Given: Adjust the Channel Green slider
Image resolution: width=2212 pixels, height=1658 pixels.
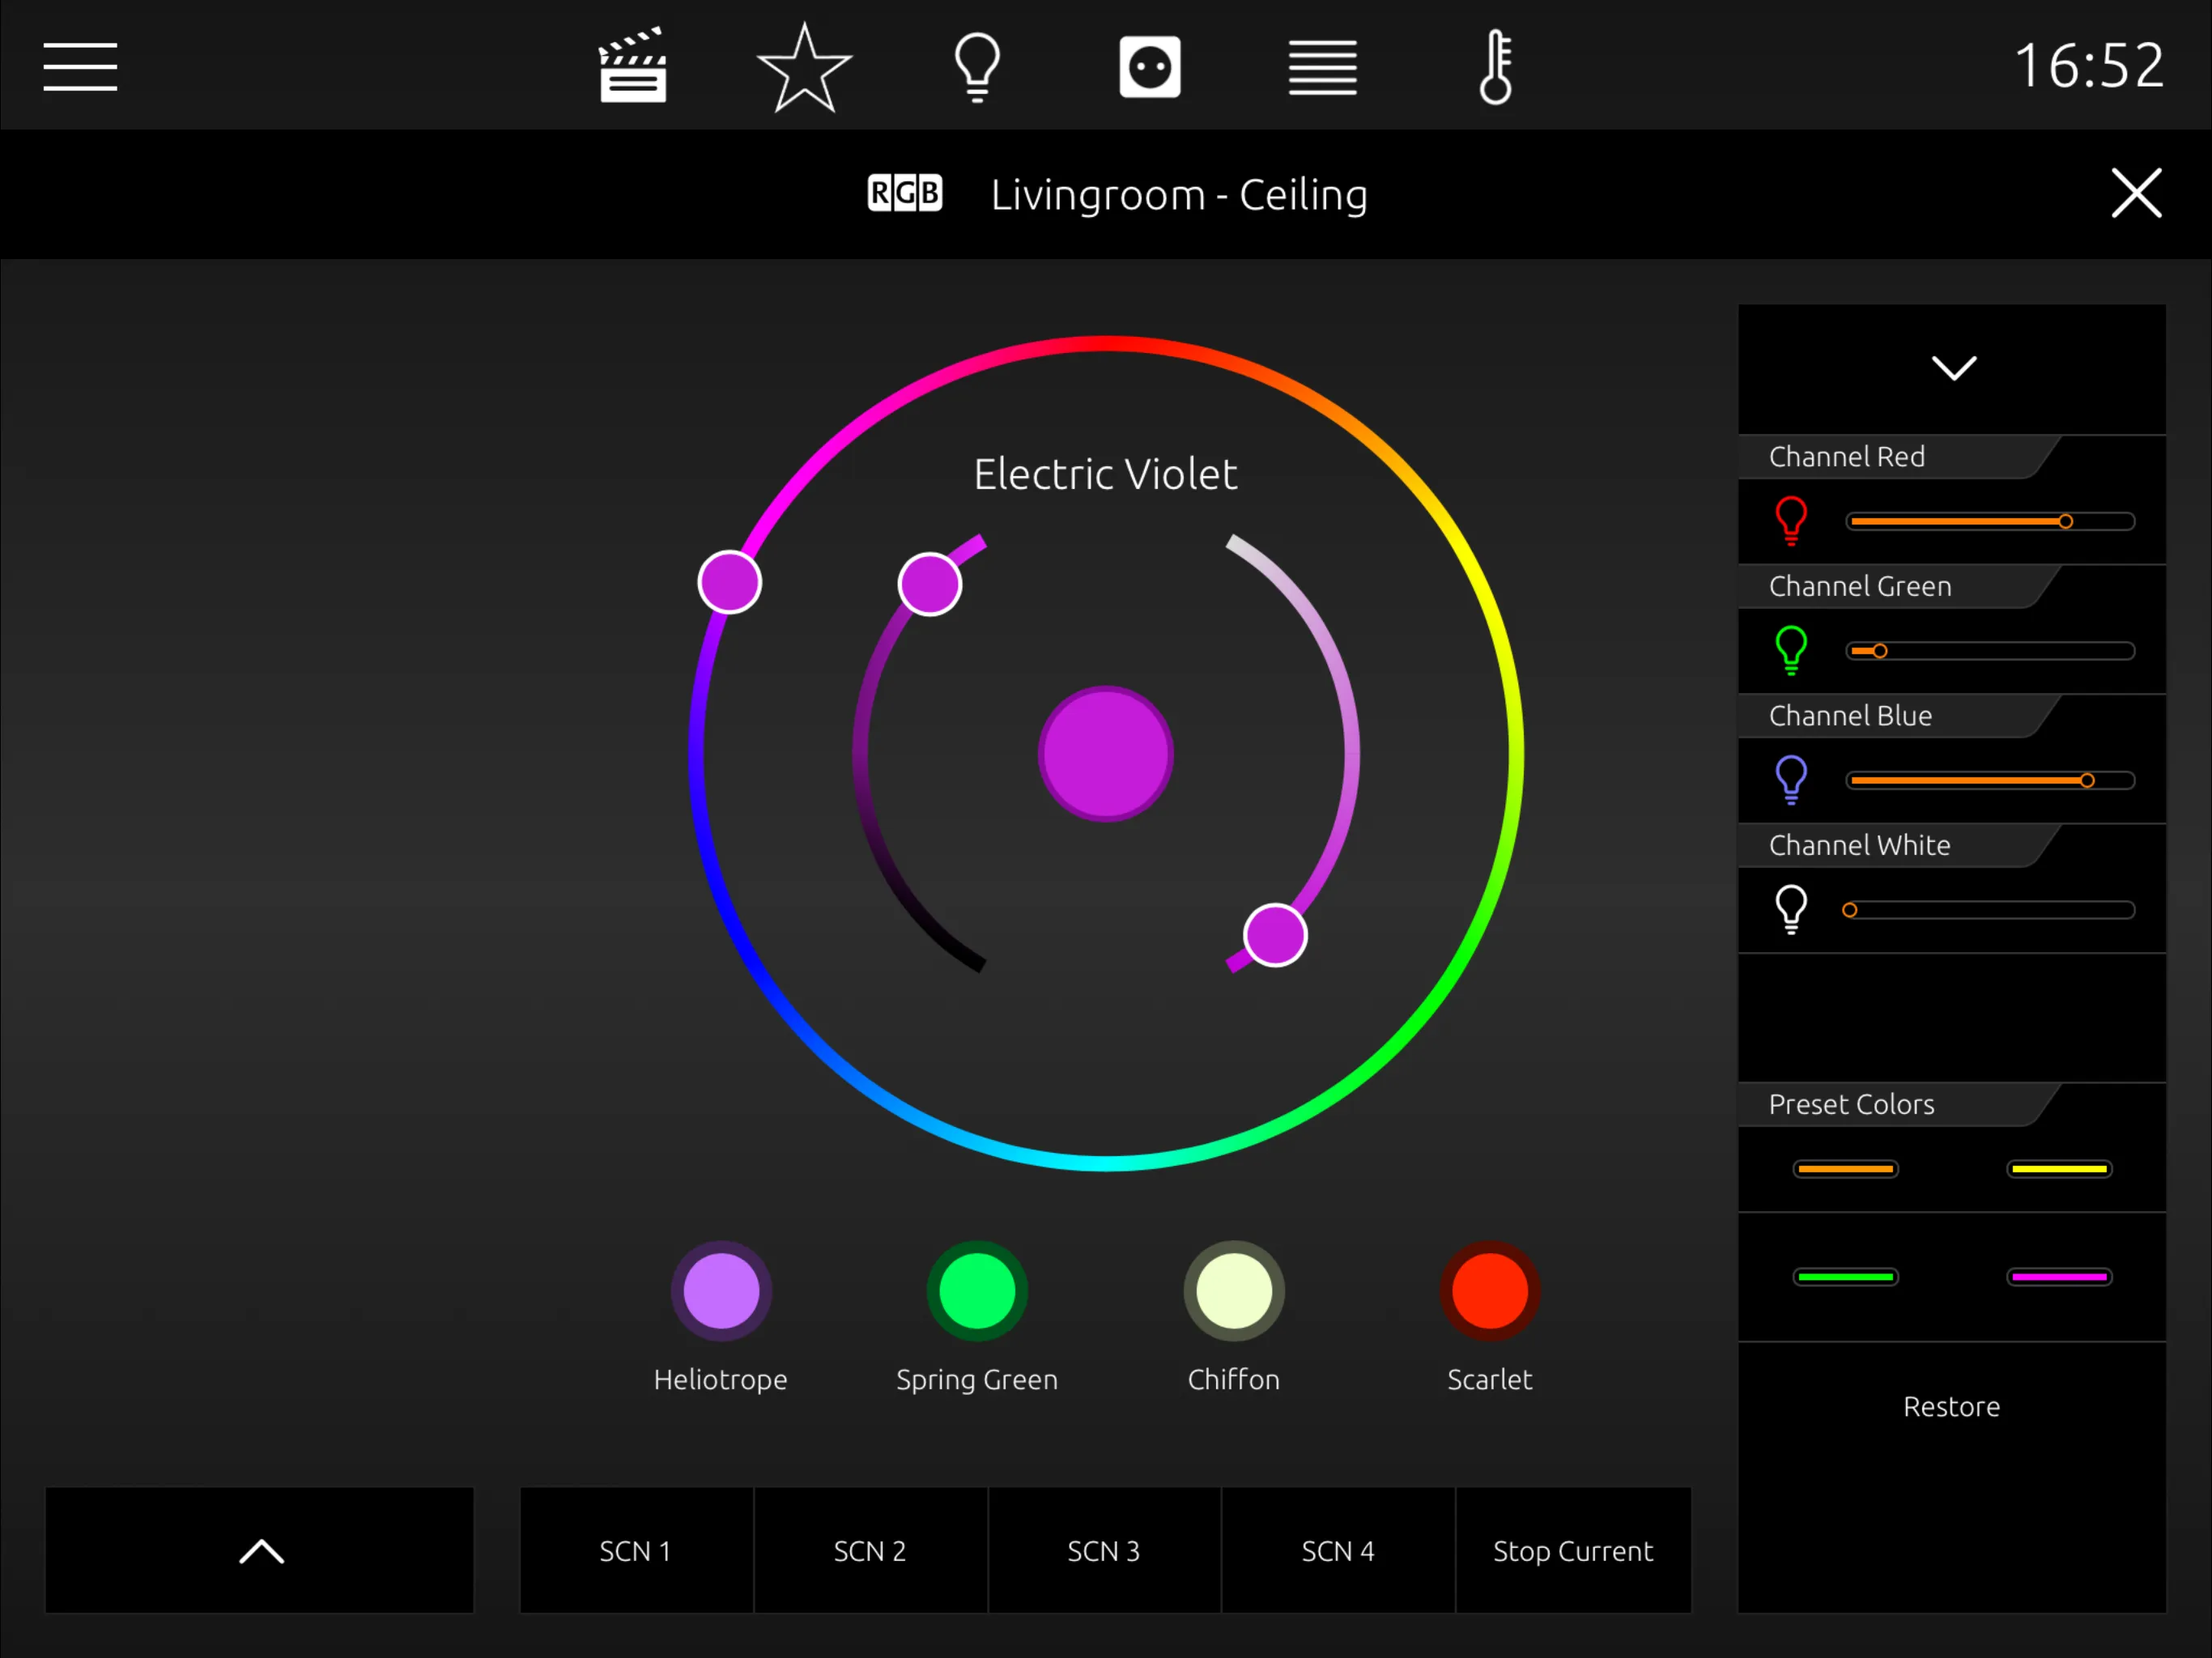Looking at the screenshot, I should pyautogui.click(x=1990, y=651).
